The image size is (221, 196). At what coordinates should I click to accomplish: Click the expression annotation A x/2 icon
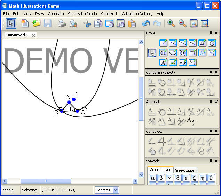click(x=191, y=121)
